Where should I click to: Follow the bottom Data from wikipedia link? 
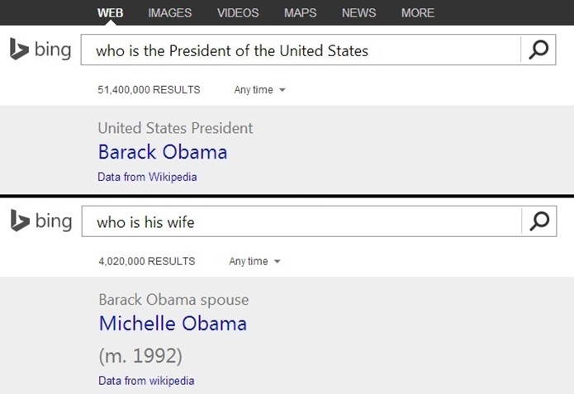[146, 381]
